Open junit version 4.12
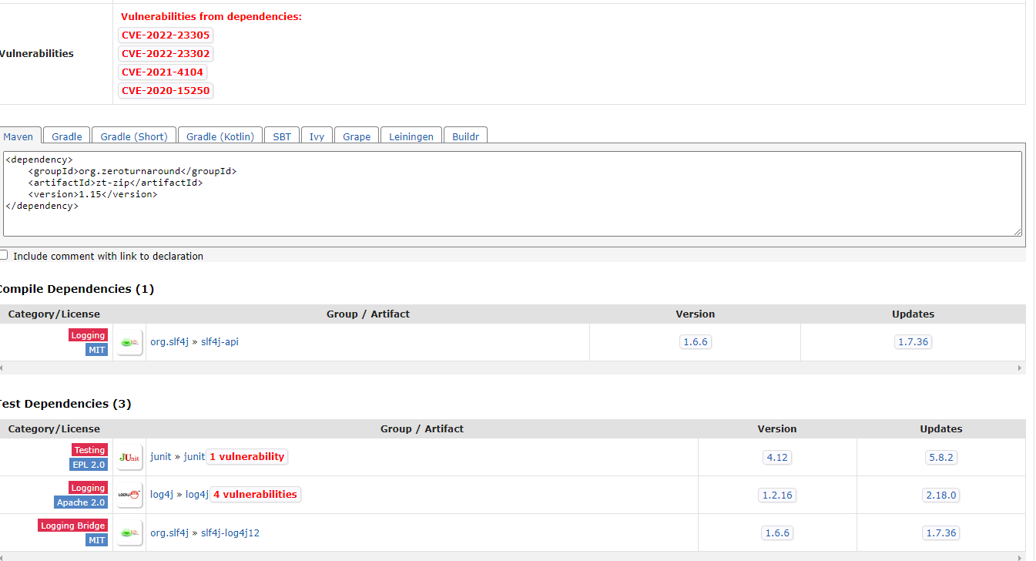 point(777,457)
